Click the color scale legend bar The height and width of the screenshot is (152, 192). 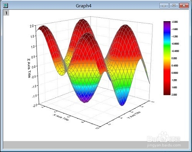pos(167,58)
